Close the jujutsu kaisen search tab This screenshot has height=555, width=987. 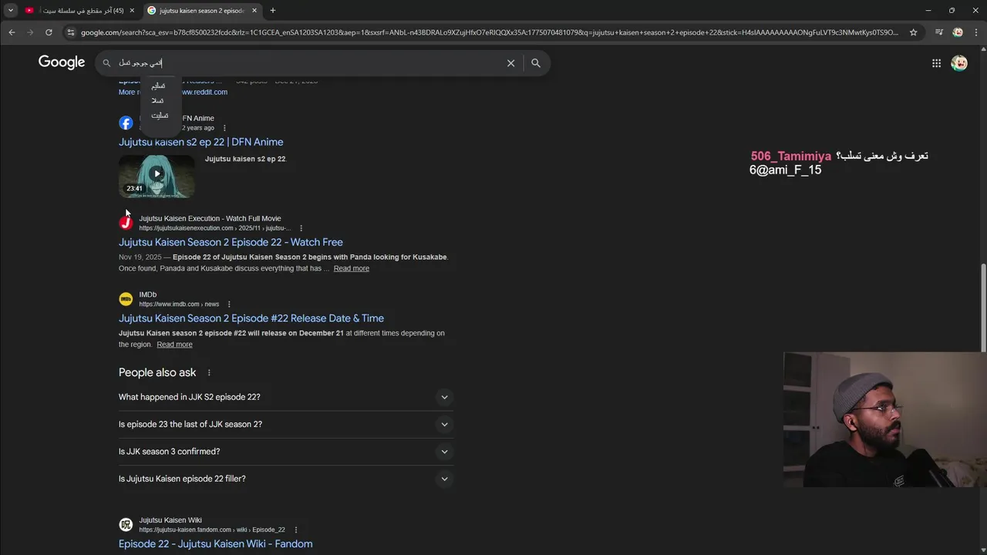253,10
